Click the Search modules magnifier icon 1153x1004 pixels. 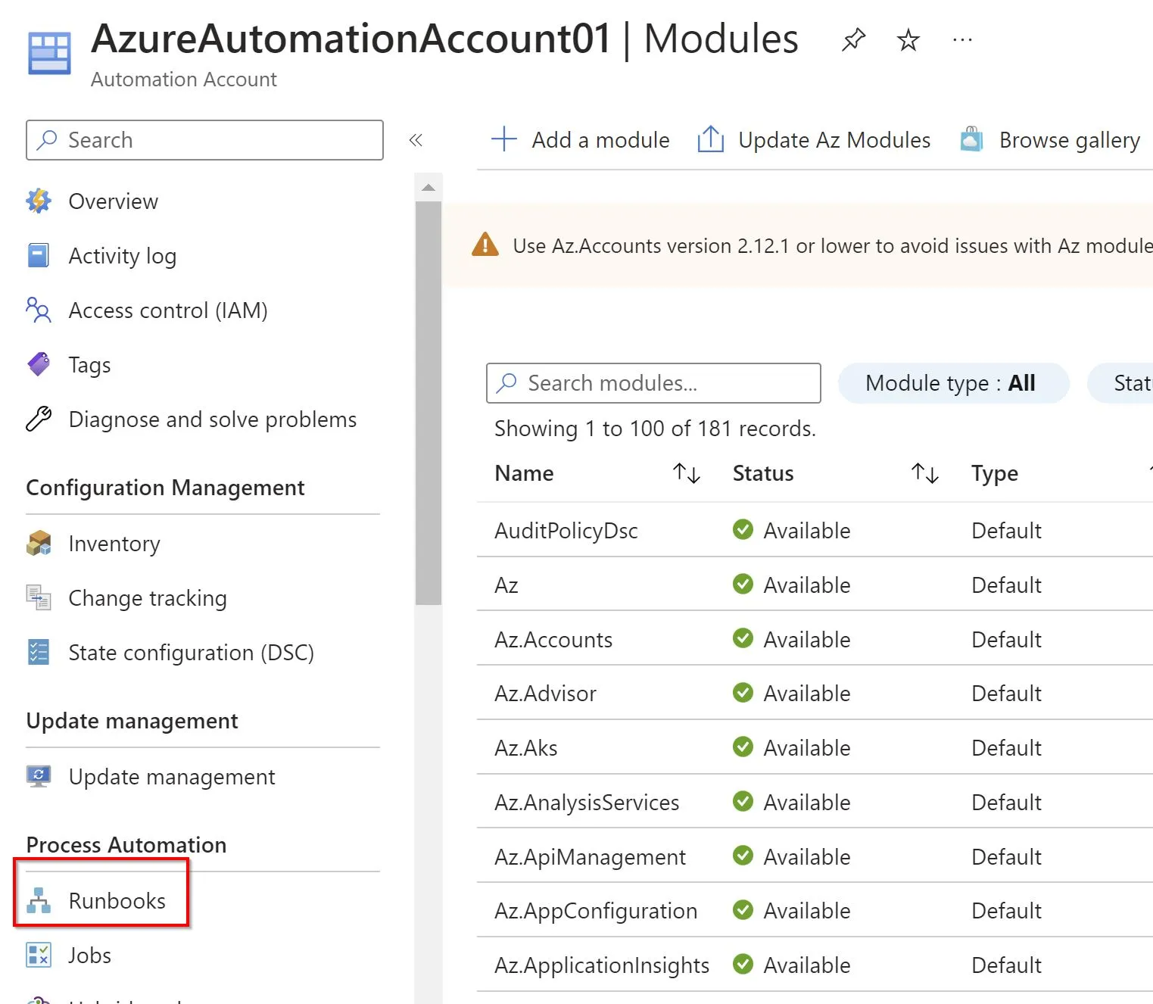[x=506, y=383]
